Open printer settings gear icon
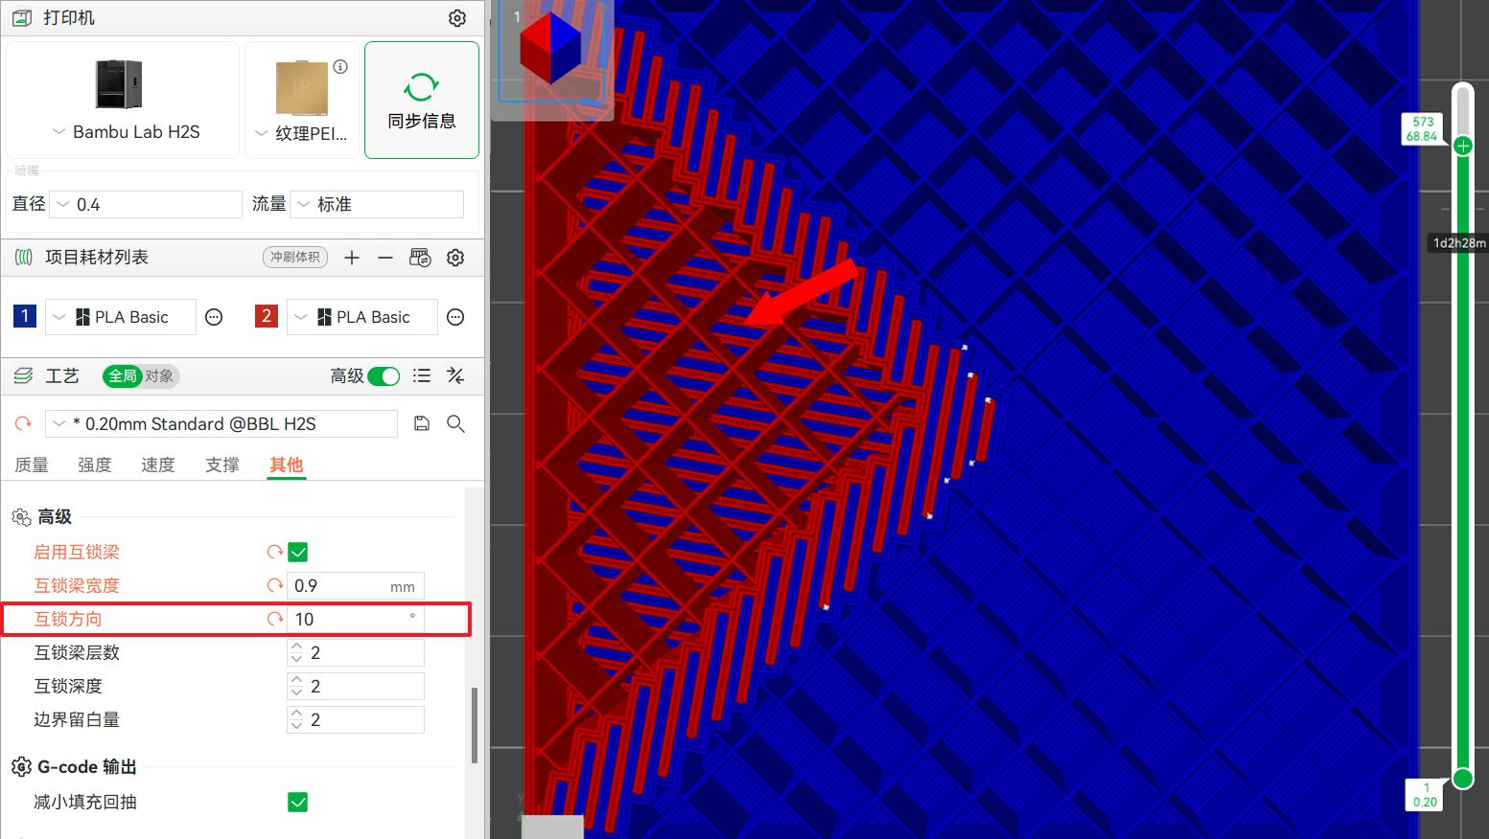The image size is (1489, 839). click(457, 18)
